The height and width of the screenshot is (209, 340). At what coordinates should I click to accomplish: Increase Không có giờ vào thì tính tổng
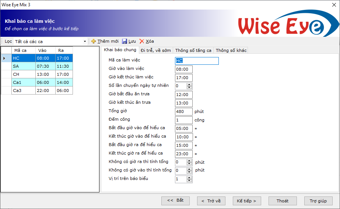[189, 169]
